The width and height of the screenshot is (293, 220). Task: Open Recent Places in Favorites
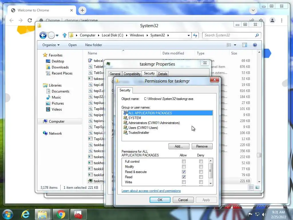point(59,73)
